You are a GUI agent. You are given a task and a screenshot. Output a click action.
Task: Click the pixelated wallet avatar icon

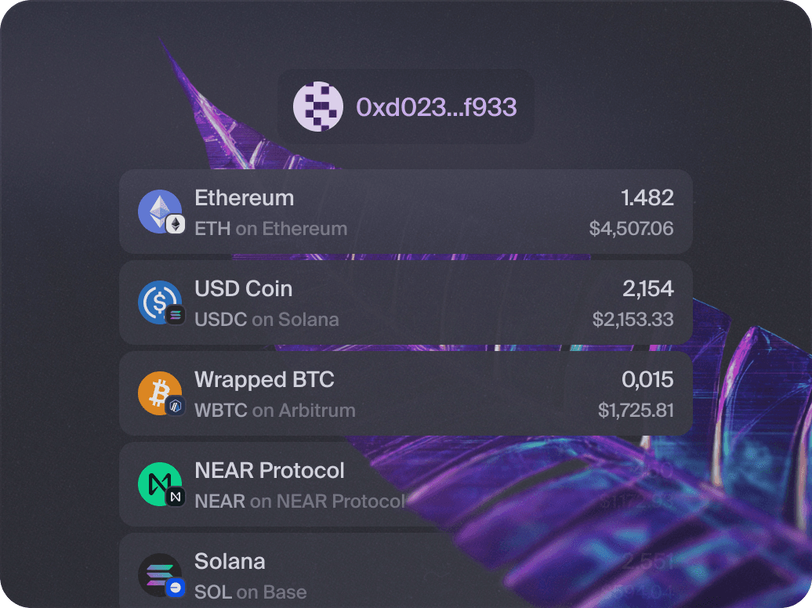(318, 107)
